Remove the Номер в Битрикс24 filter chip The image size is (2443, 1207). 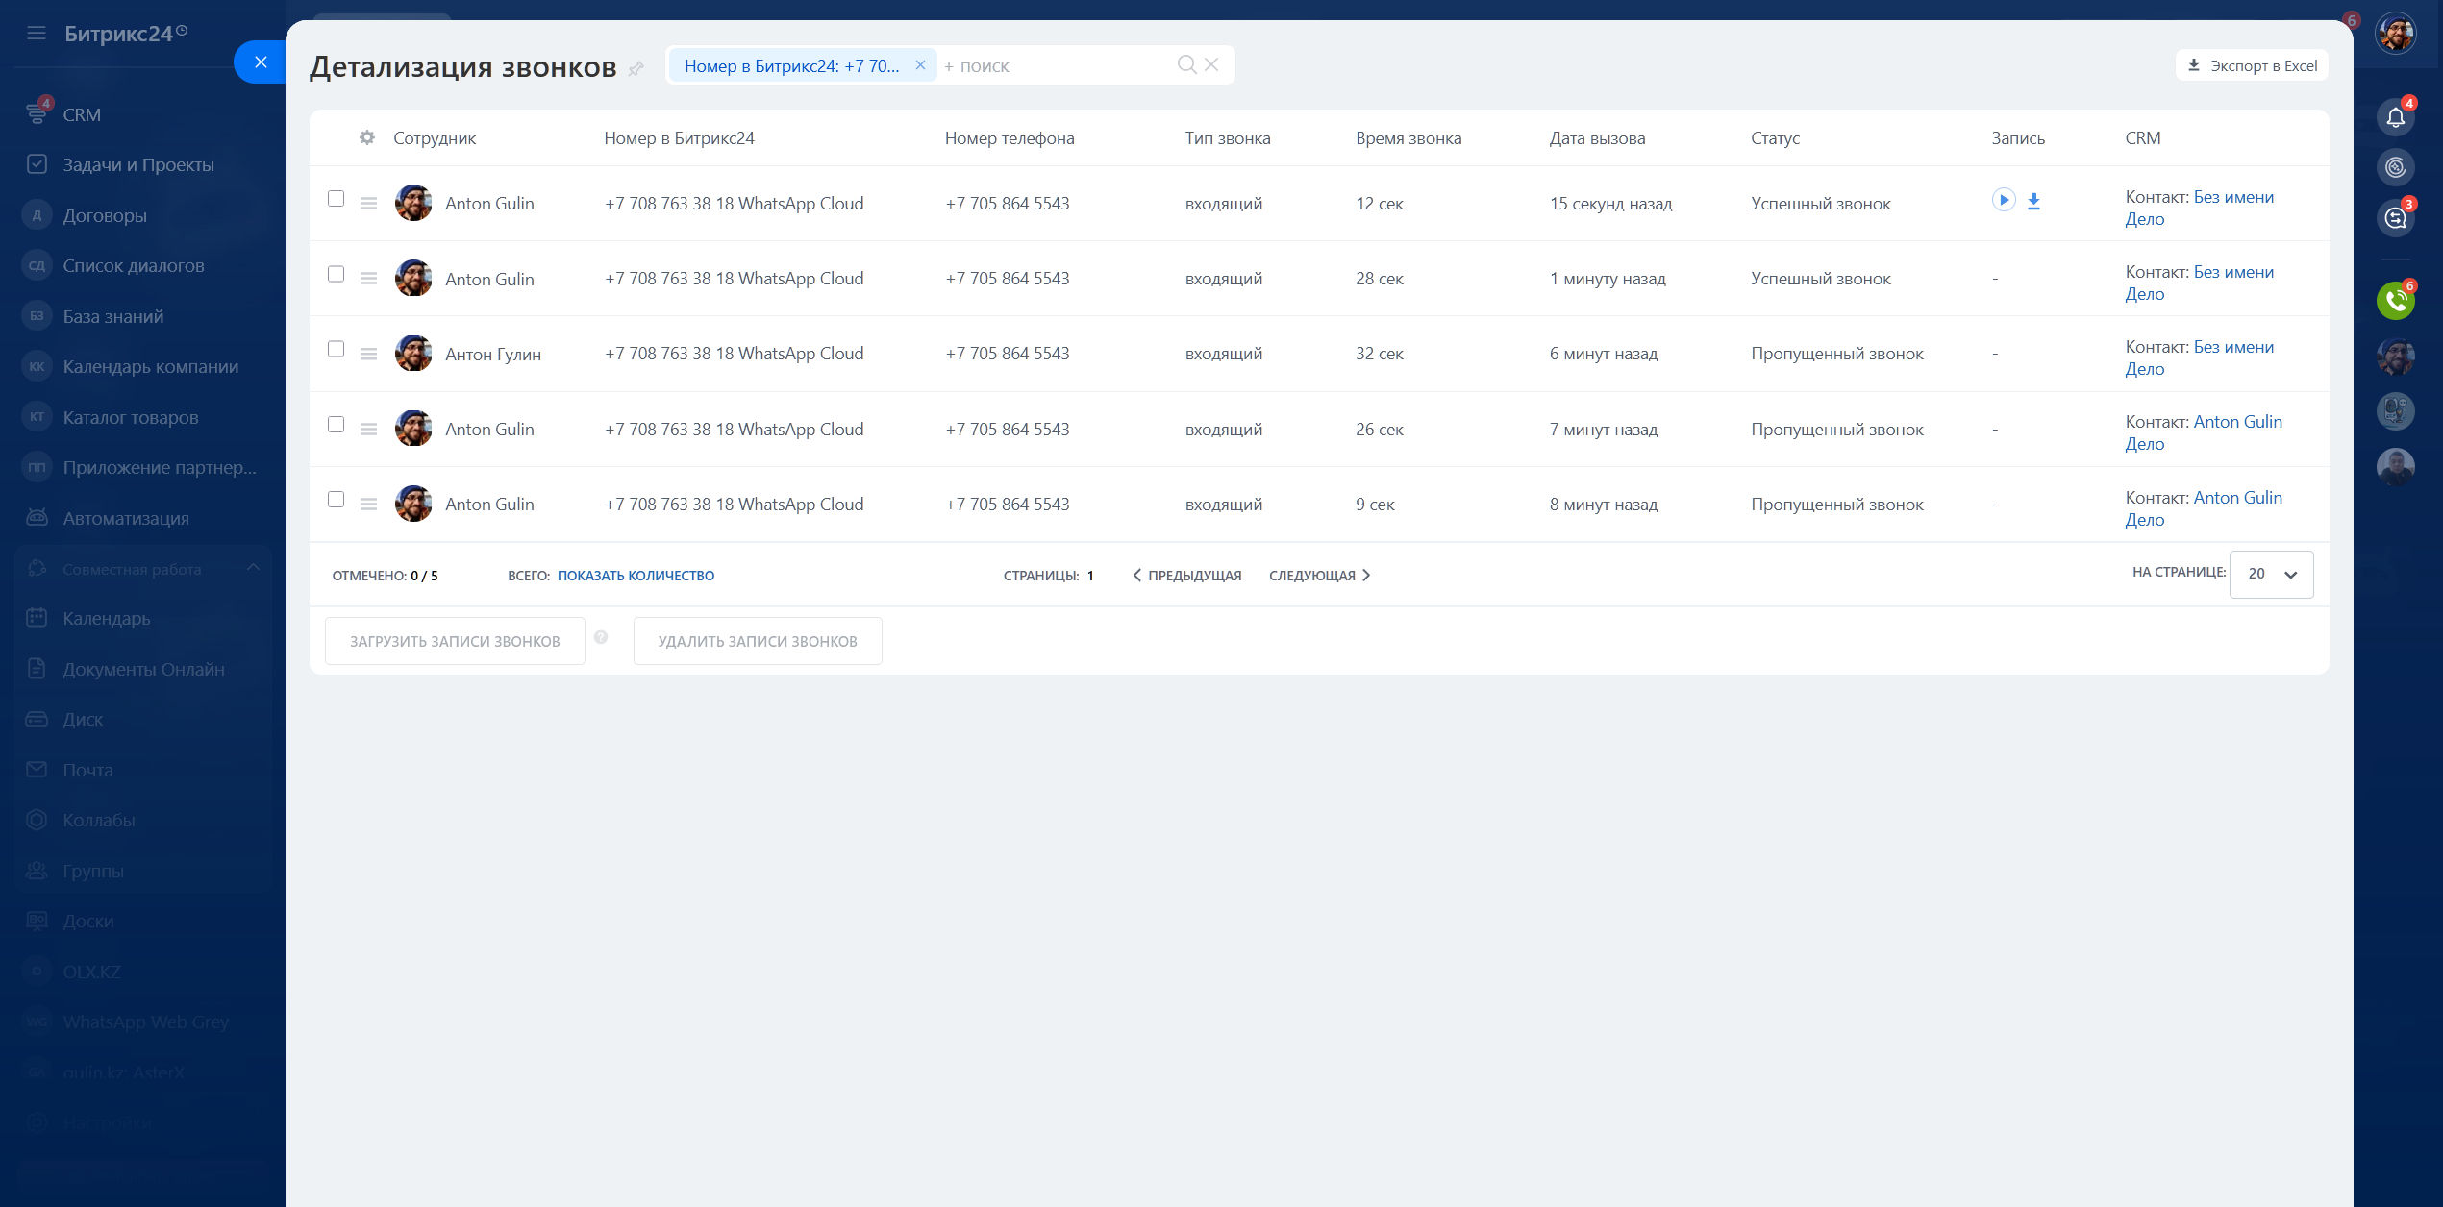(x=920, y=65)
